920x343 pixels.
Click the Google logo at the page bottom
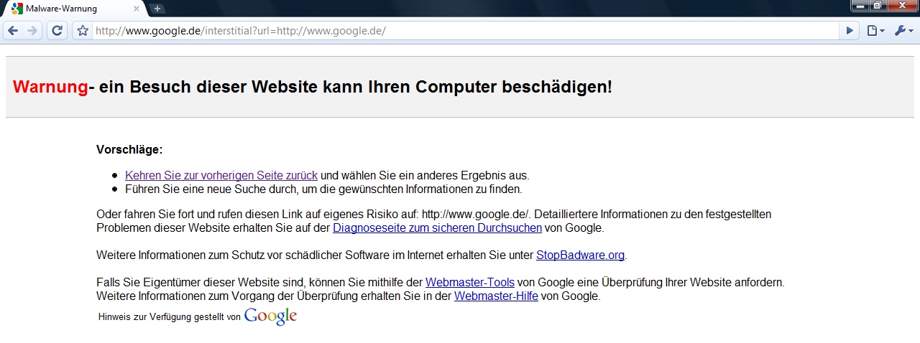pos(270,316)
